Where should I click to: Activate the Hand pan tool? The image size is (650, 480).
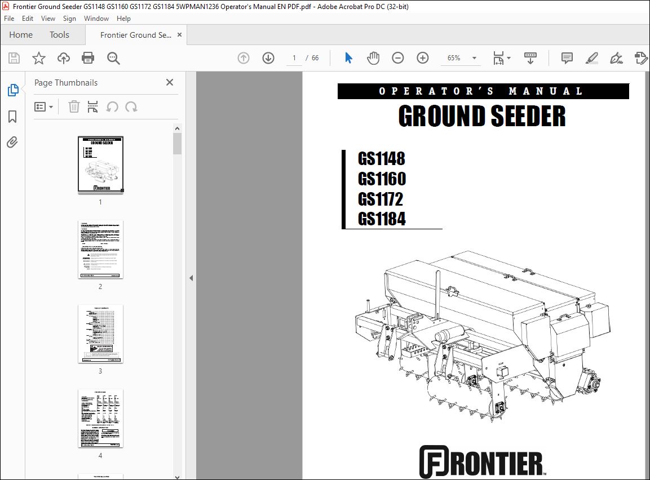click(373, 58)
